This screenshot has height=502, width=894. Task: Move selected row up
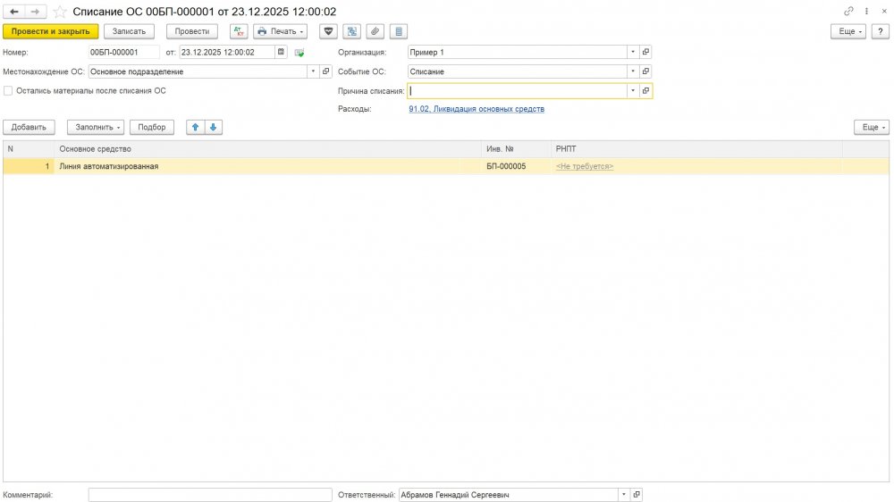tap(195, 127)
